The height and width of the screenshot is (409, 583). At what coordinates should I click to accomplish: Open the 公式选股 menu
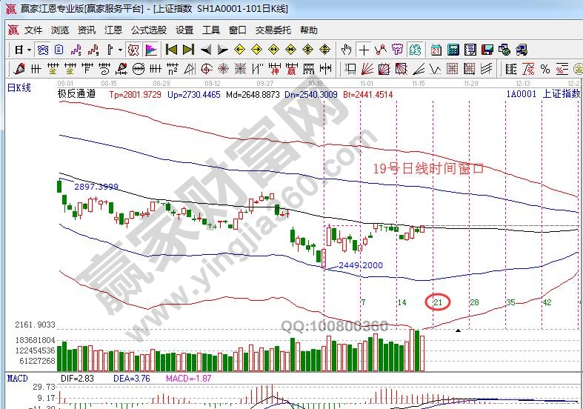tap(148, 30)
